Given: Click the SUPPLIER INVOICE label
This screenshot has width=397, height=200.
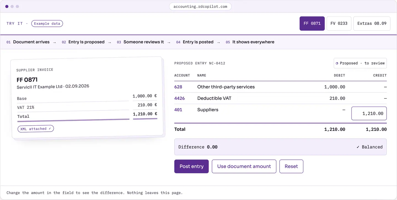Looking at the screenshot, I should tap(35, 70).
